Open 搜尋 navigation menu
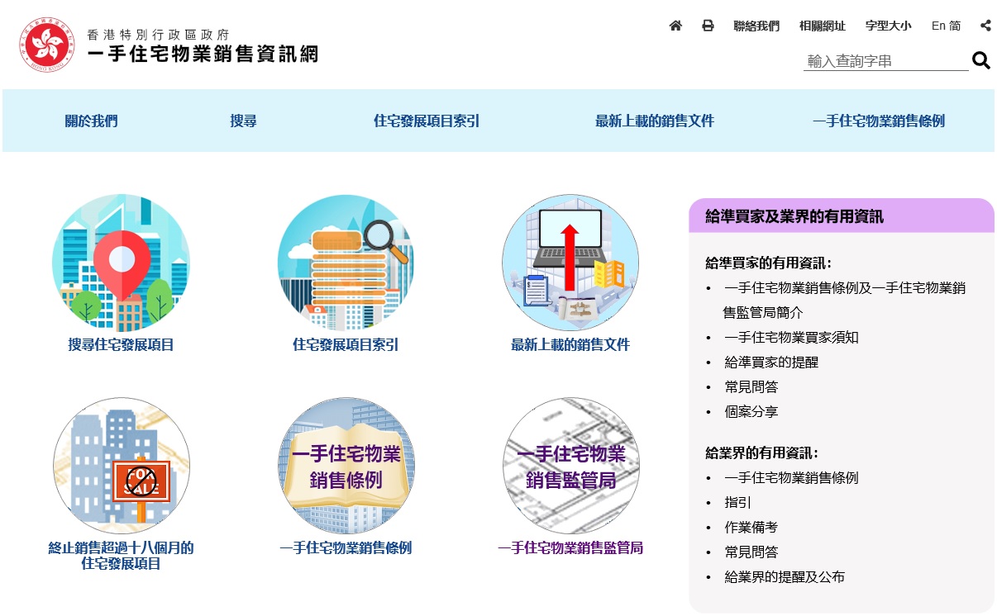 [x=243, y=121]
